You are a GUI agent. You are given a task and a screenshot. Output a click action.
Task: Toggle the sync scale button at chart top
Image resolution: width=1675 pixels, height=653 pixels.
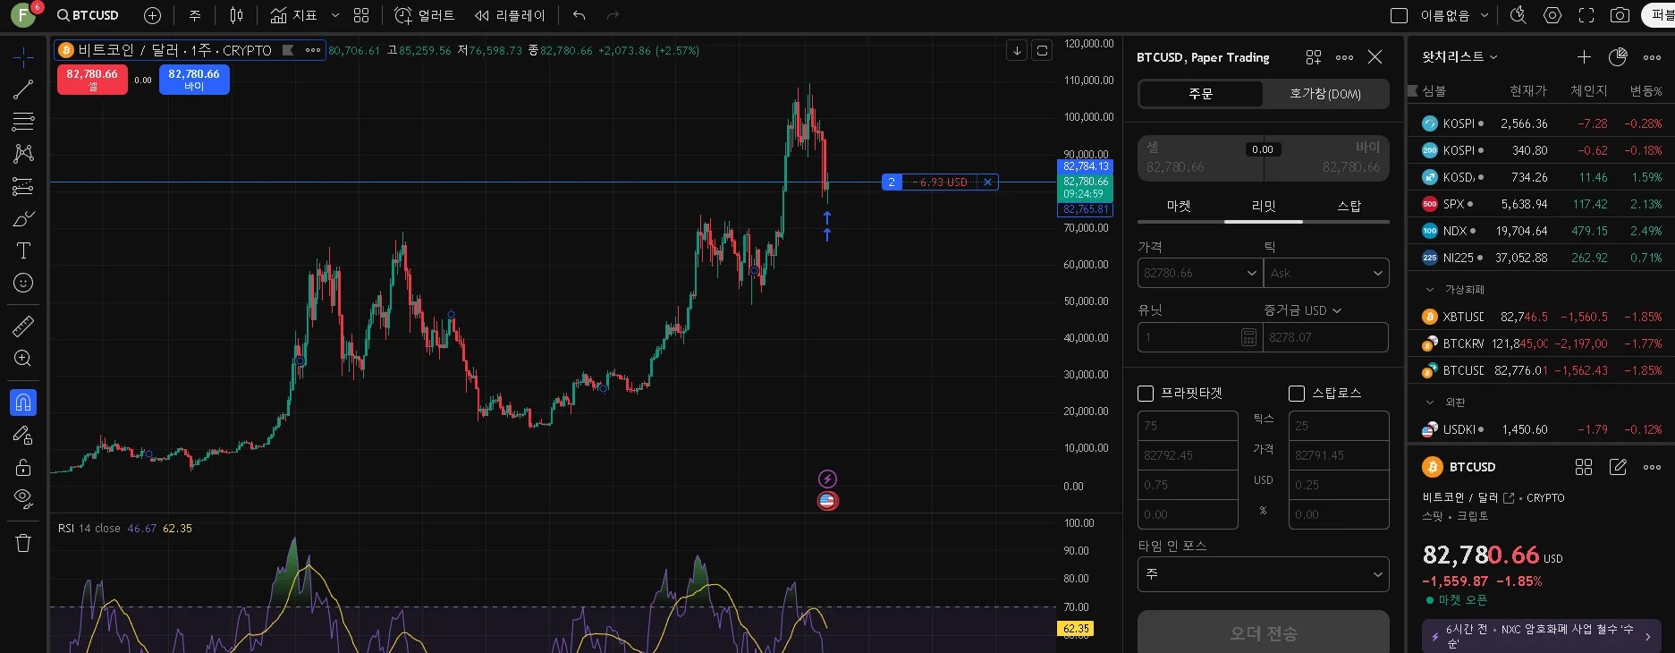tap(1042, 50)
